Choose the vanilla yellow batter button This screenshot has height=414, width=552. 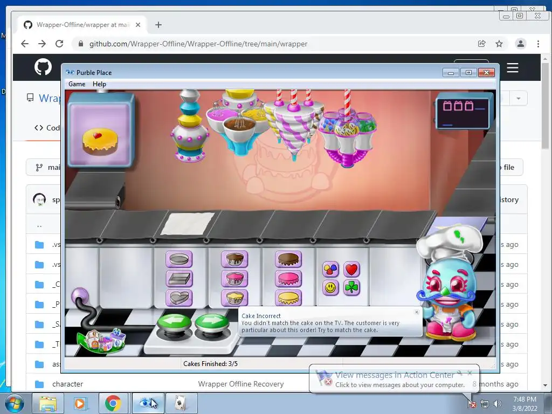(234, 298)
